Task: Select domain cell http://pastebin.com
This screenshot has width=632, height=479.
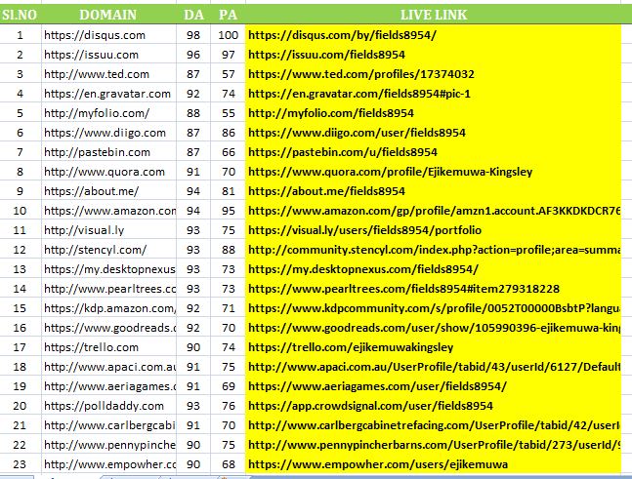Action: [108, 152]
